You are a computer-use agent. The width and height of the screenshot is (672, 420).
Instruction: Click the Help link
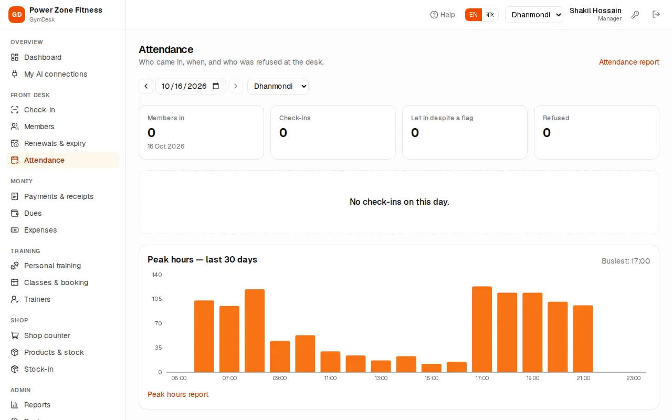(443, 15)
